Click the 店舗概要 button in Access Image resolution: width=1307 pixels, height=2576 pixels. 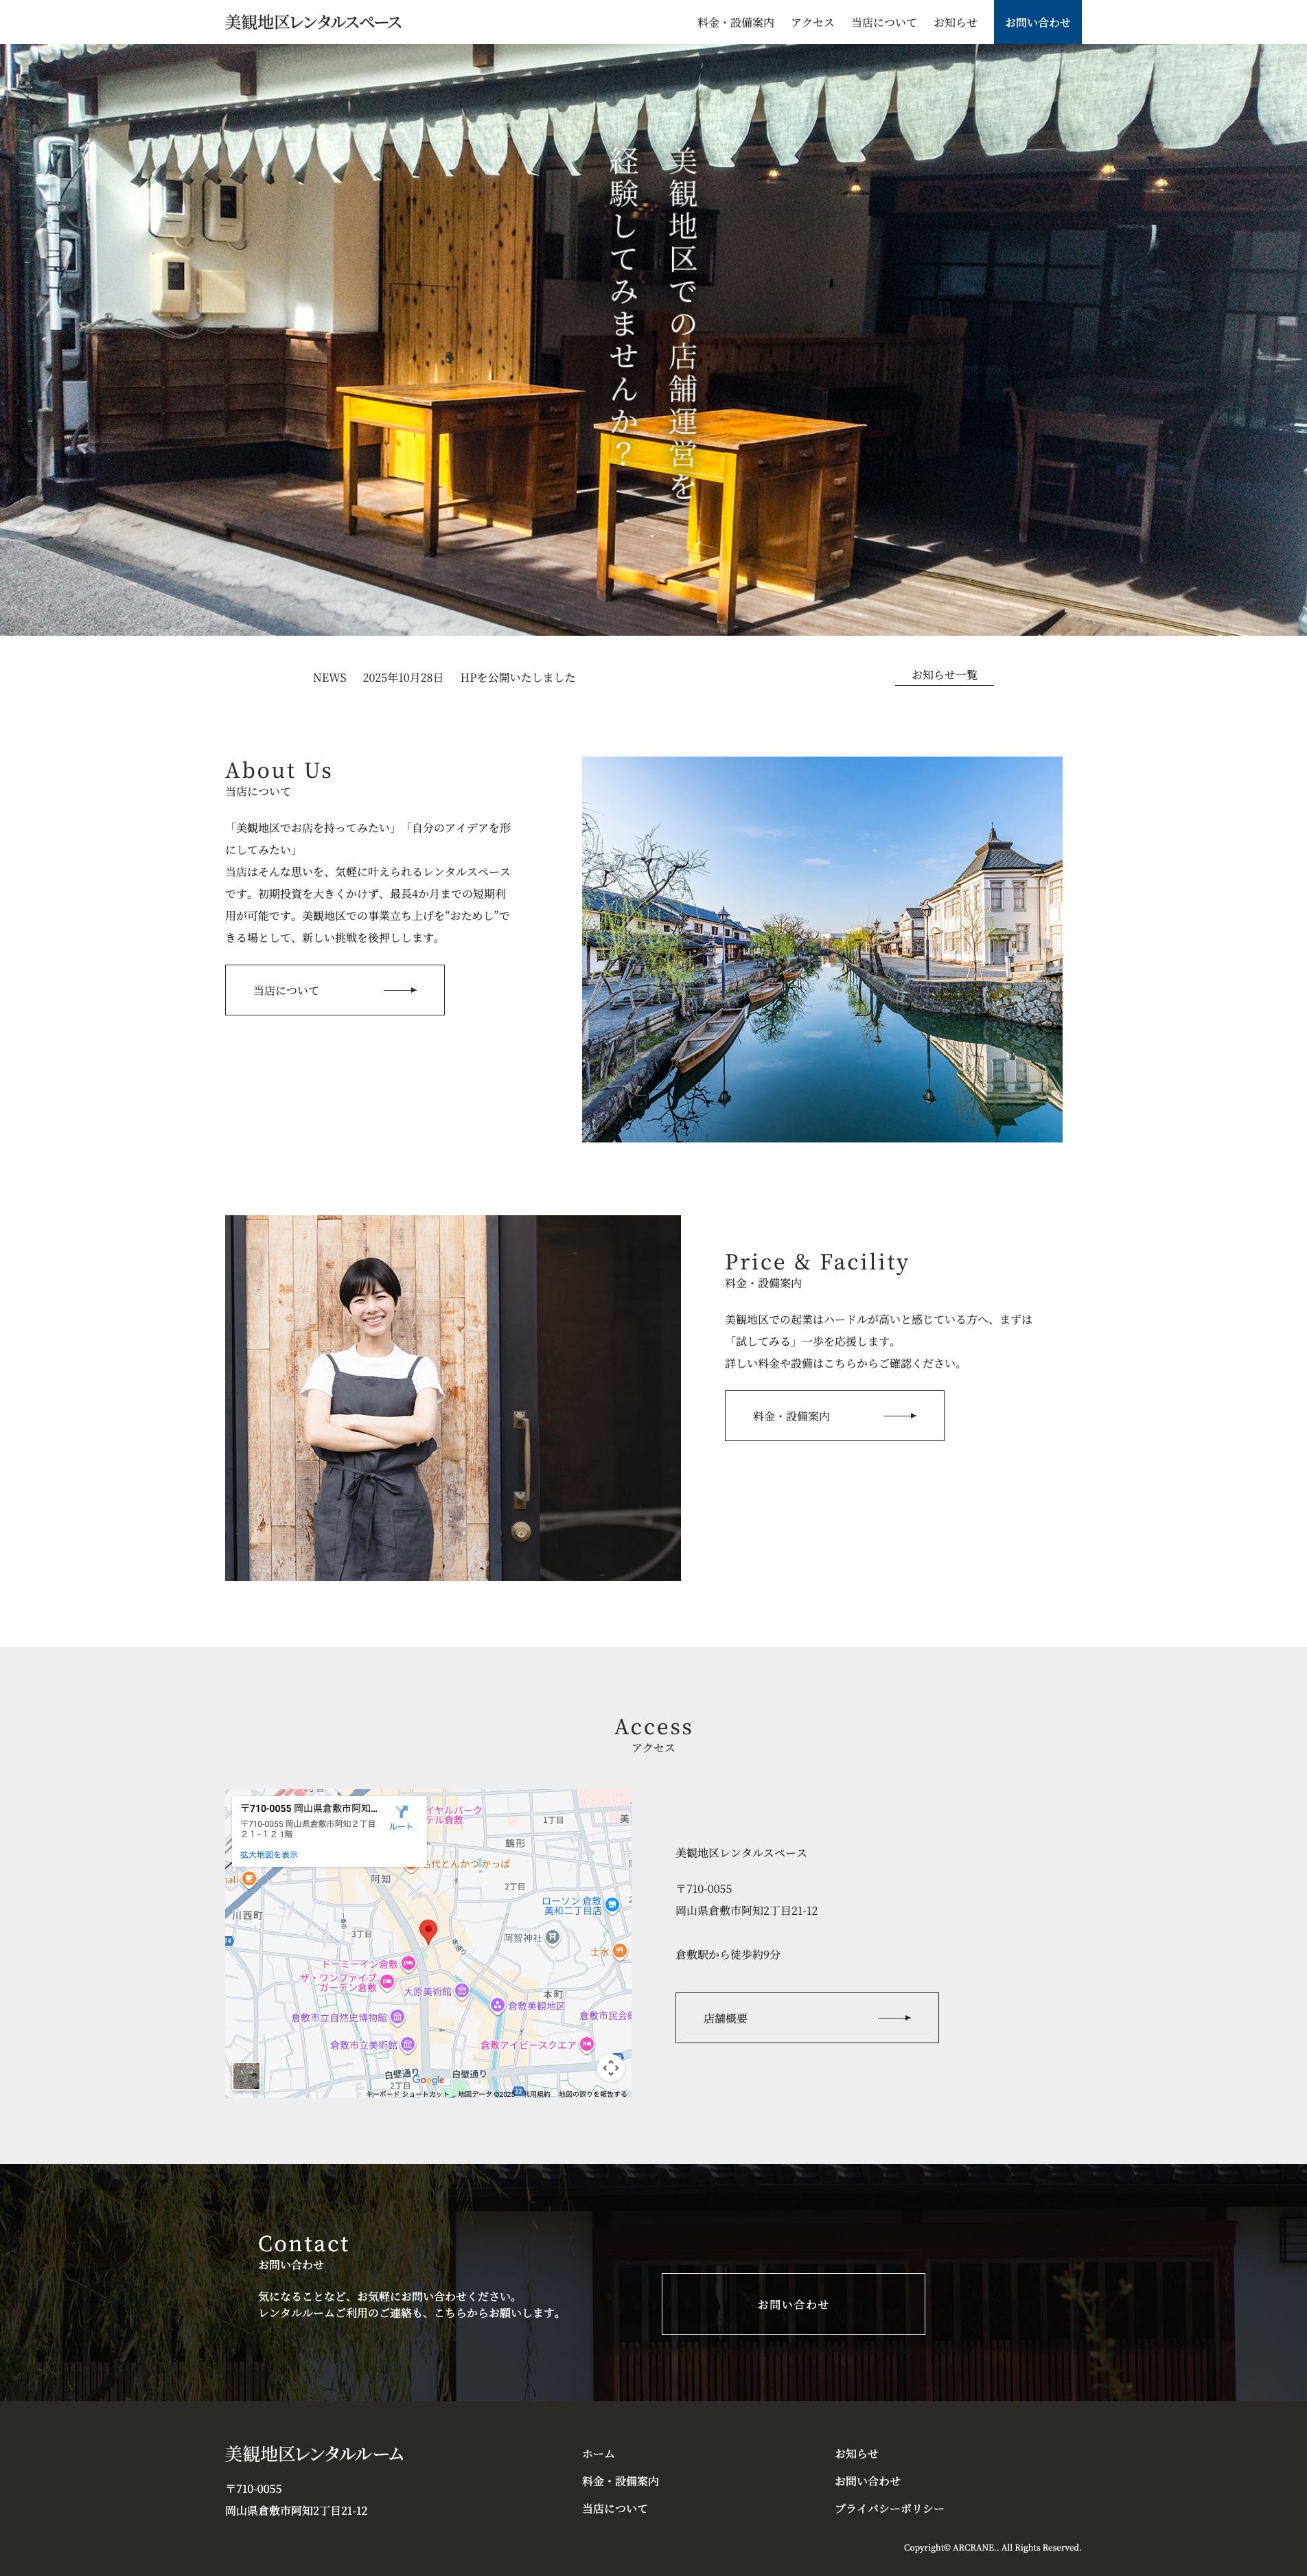[x=806, y=2017]
